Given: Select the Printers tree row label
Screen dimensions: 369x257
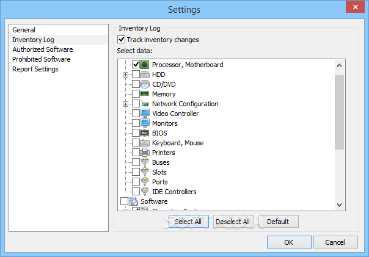Looking at the screenshot, I should tap(164, 153).
